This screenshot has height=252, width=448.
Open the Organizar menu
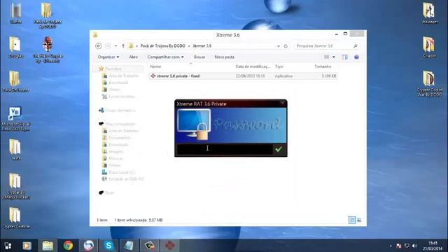(108, 57)
